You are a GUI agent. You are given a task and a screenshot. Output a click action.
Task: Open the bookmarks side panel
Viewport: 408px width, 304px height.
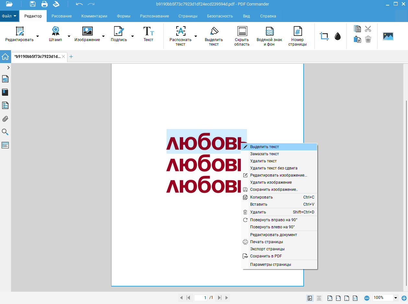(5, 92)
